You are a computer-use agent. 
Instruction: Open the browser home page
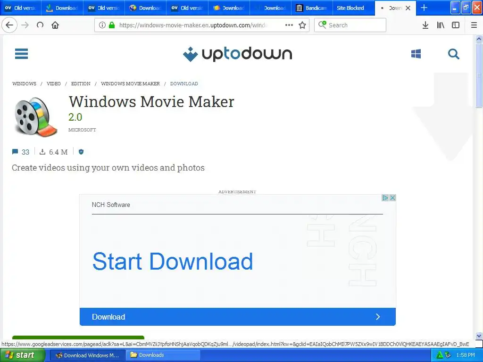(55, 25)
